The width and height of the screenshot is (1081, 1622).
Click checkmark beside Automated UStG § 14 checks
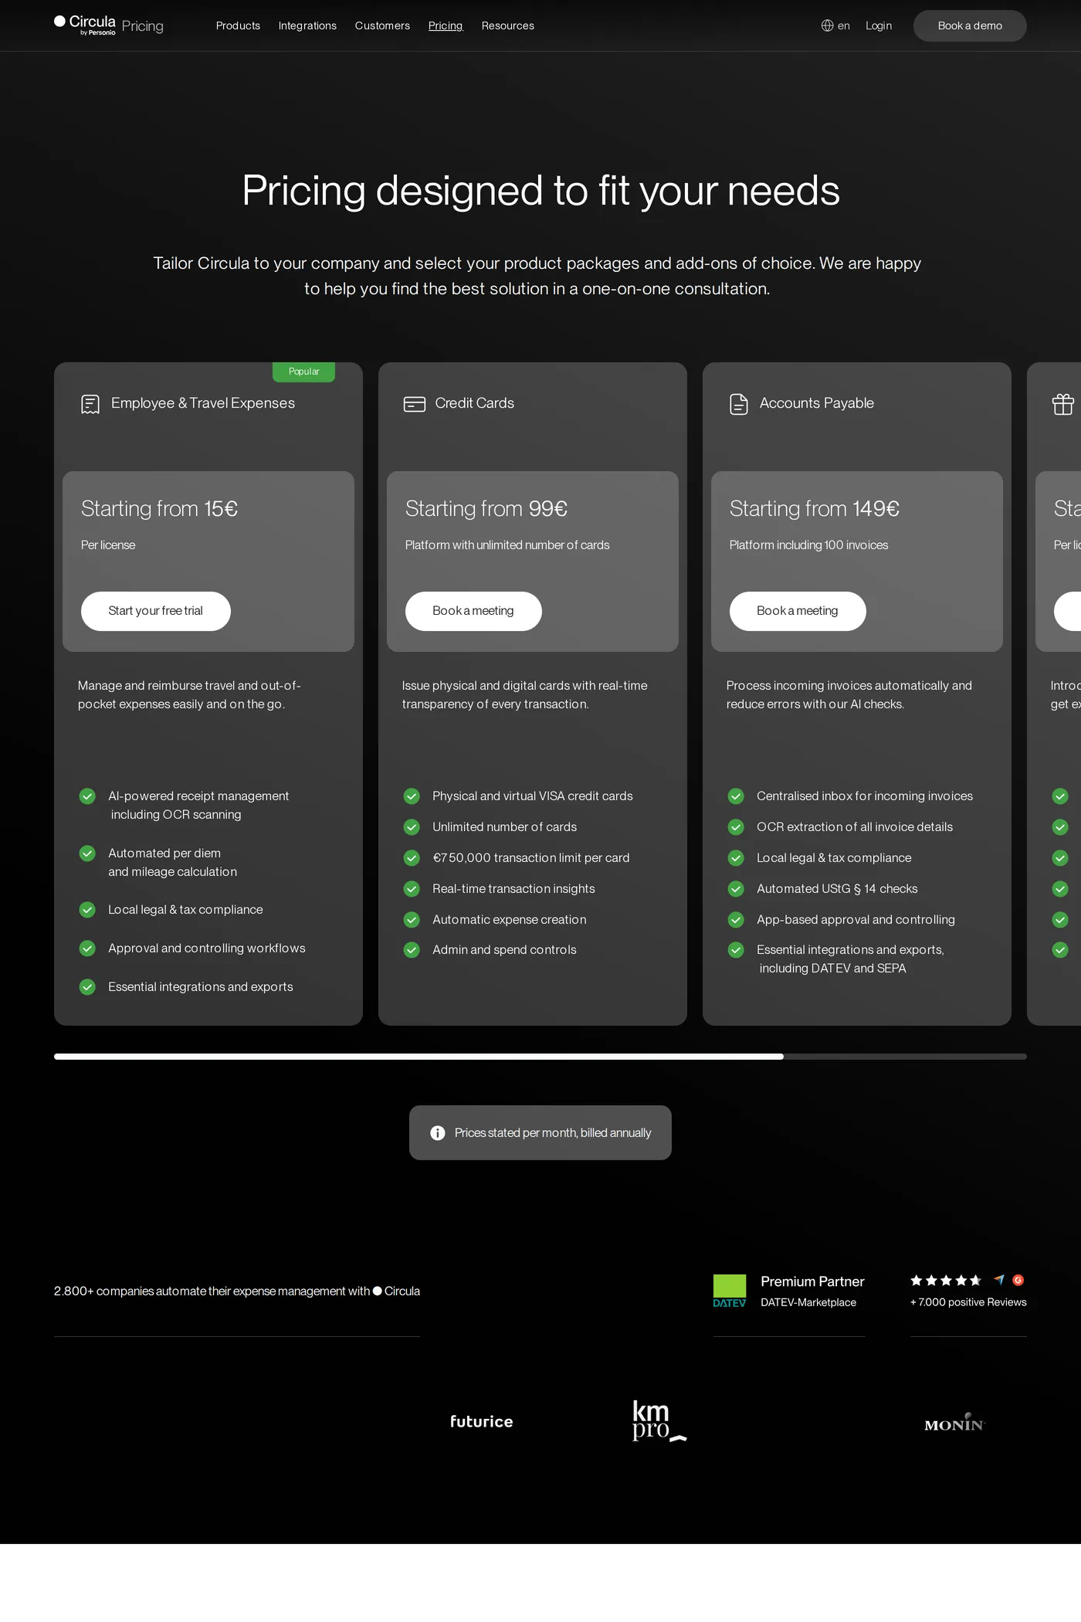[x=736, y=889]
